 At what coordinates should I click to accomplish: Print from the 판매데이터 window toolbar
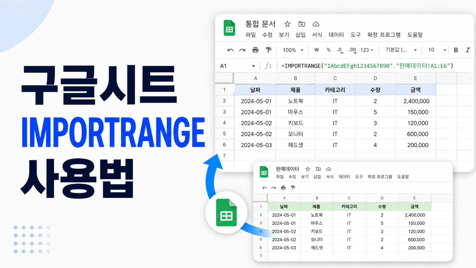[283, 188]
